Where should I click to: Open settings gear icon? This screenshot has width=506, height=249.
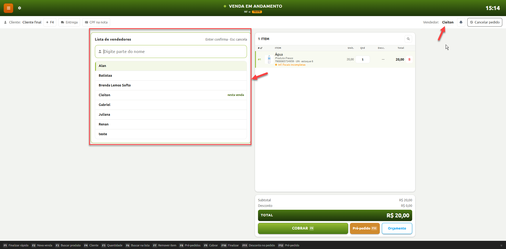pyautogui.click(x=20, y=8)
